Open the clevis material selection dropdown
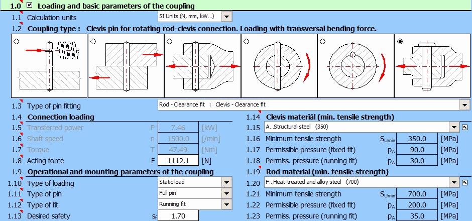 coord(454,127)
